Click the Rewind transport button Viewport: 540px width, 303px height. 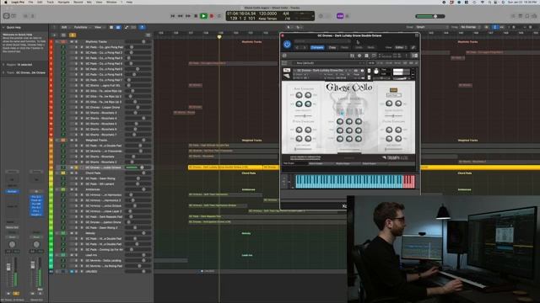coord(180,16)
